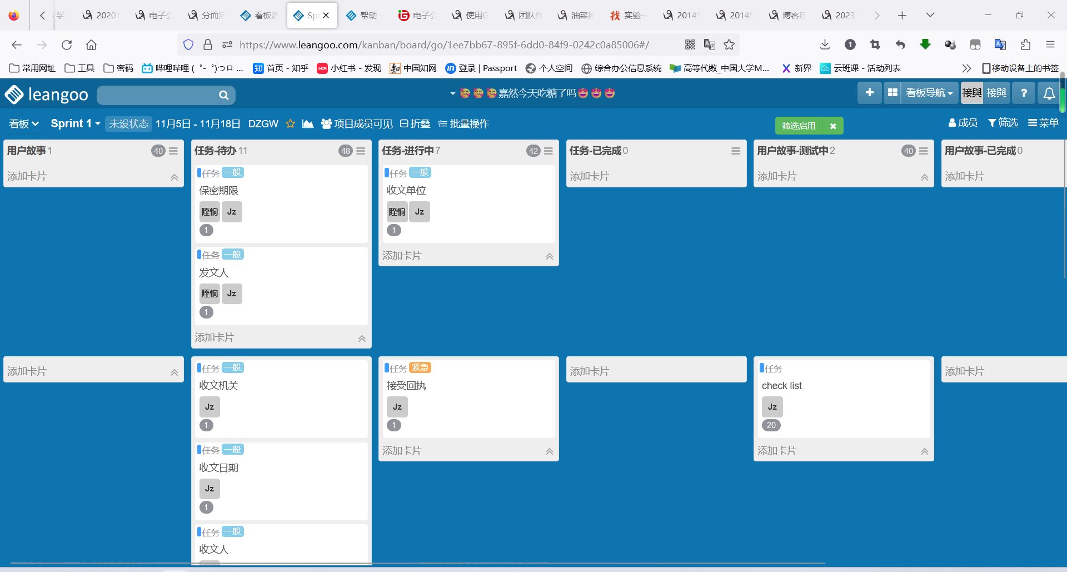Click the Jz avatar on 接受回执 card
Screen dimensions: 1067x572
(397, 407)
